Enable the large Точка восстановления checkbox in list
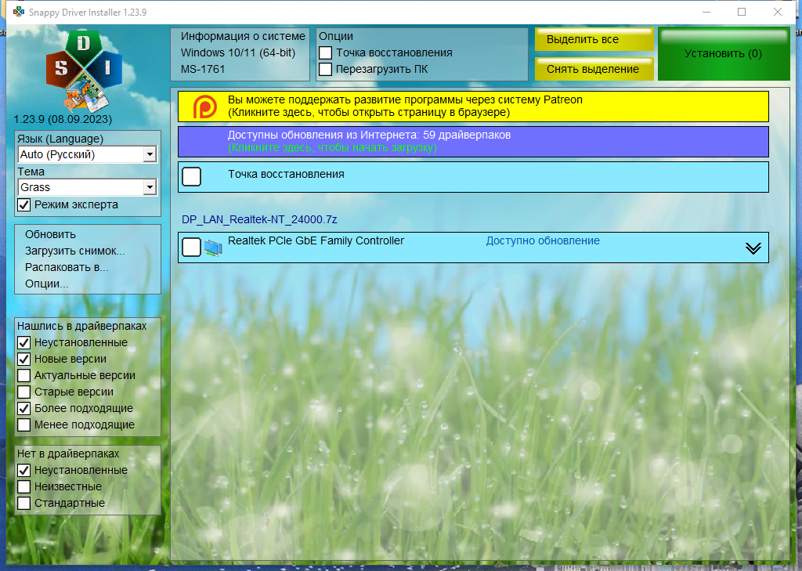 point(191,176)
